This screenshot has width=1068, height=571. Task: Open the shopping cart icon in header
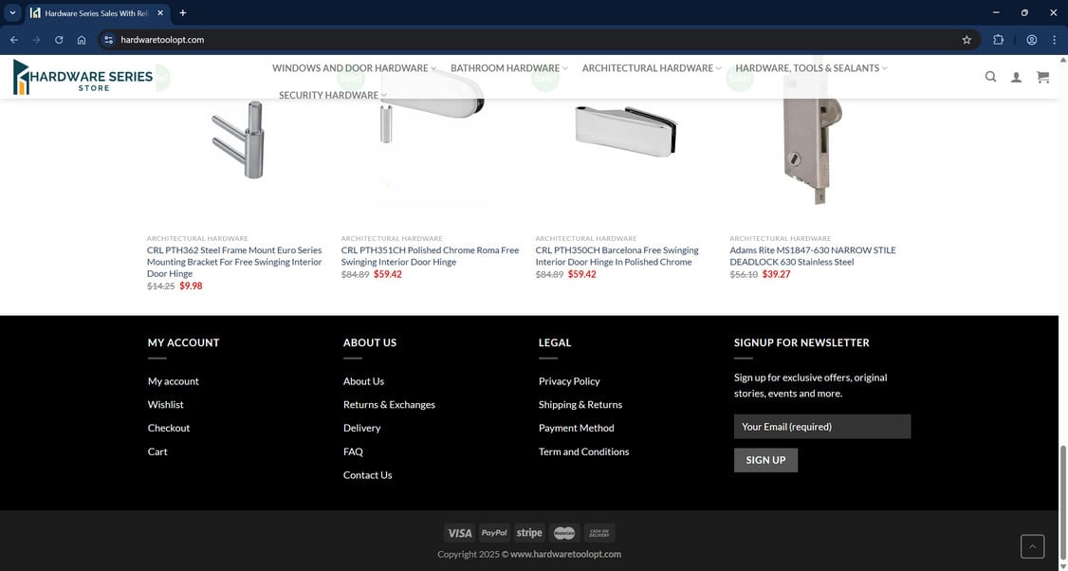(1042, 77)
